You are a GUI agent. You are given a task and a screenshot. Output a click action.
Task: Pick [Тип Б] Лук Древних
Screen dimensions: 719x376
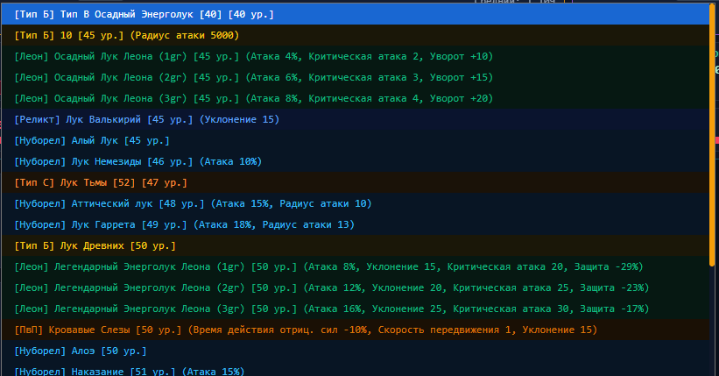click(x=356, y=246)
